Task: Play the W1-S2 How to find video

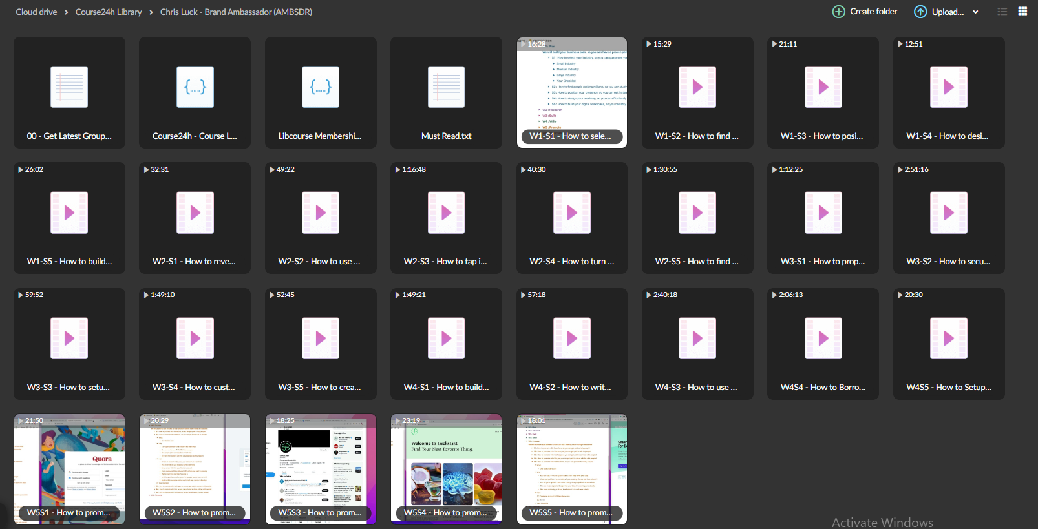Action: point(697,92)
